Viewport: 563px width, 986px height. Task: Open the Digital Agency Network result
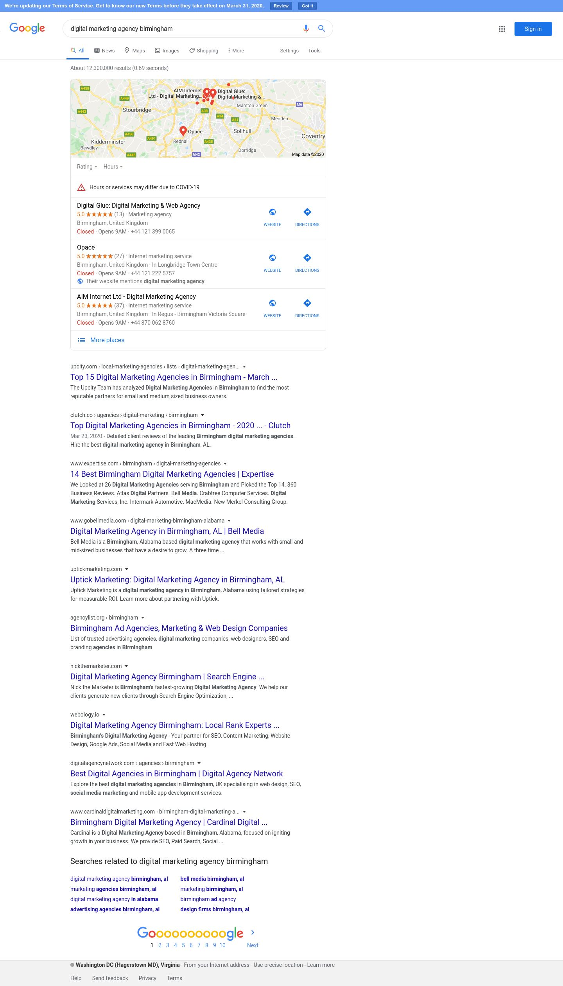click(x=177, y=774)
